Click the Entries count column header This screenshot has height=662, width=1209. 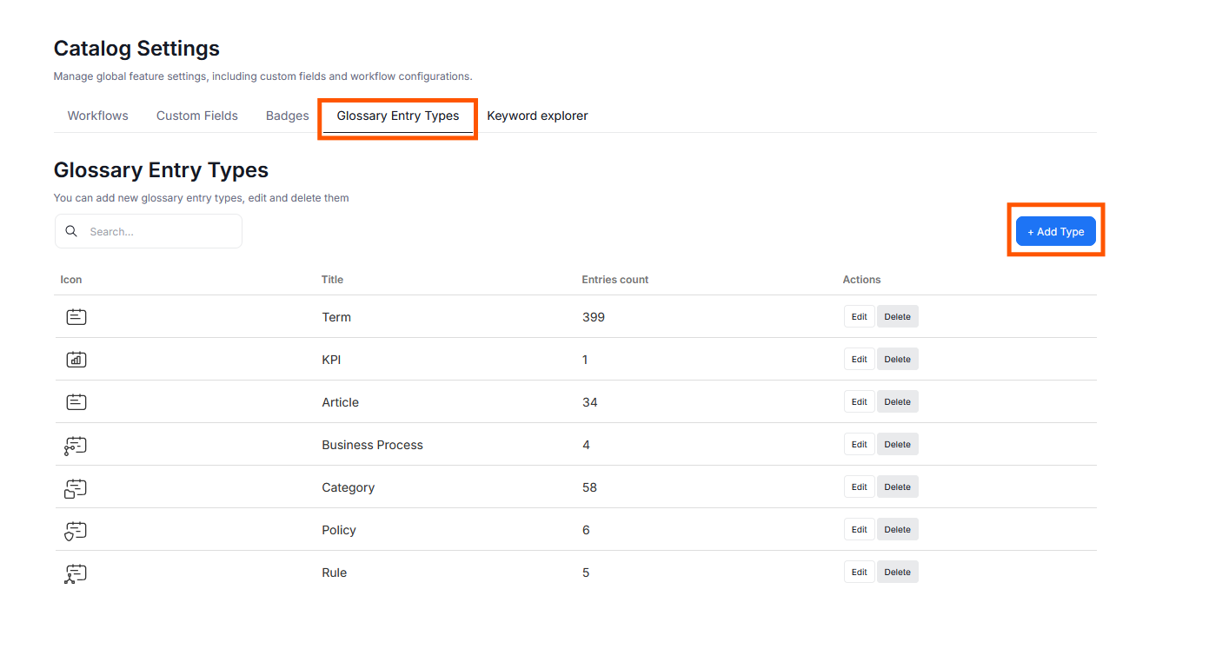pyautogui.click(x=615, y=280)
